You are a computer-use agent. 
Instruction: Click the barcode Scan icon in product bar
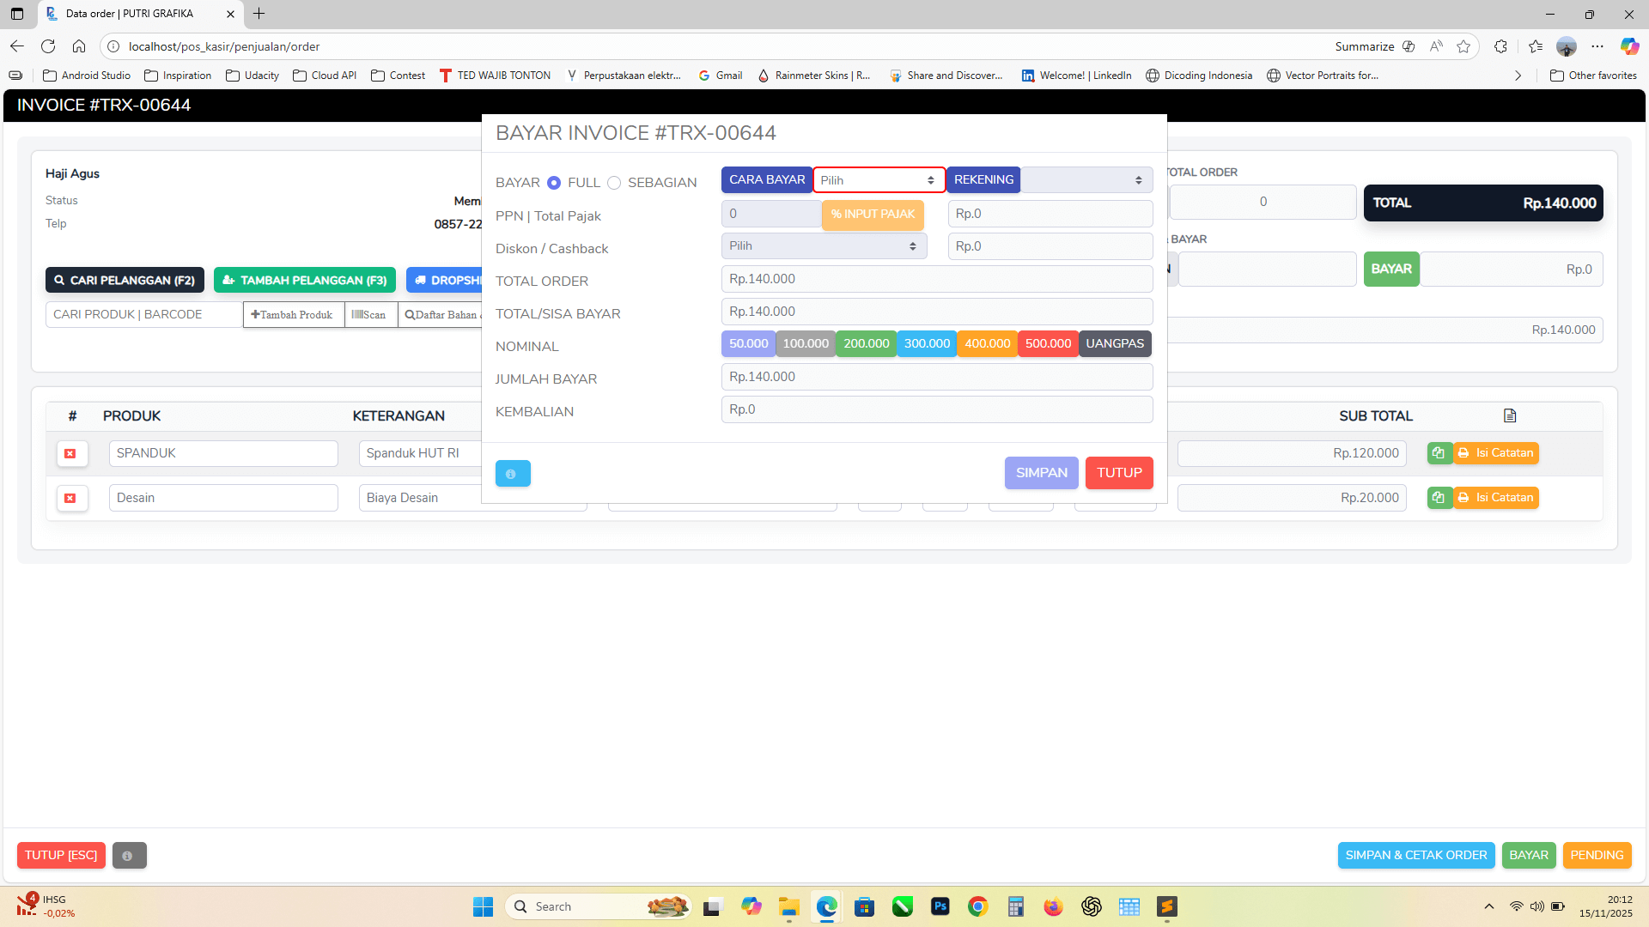click(x=360, y=314)
